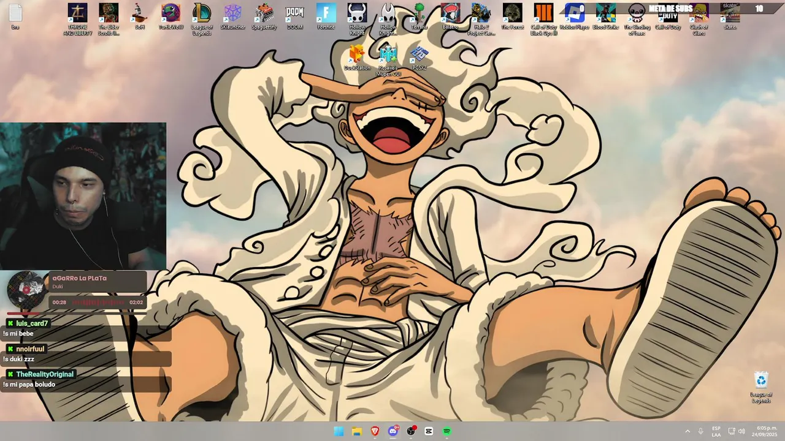Screen dimensions: 785x441
Task: Select the Fortnite desktop icon
Action: tap(326, 17)
